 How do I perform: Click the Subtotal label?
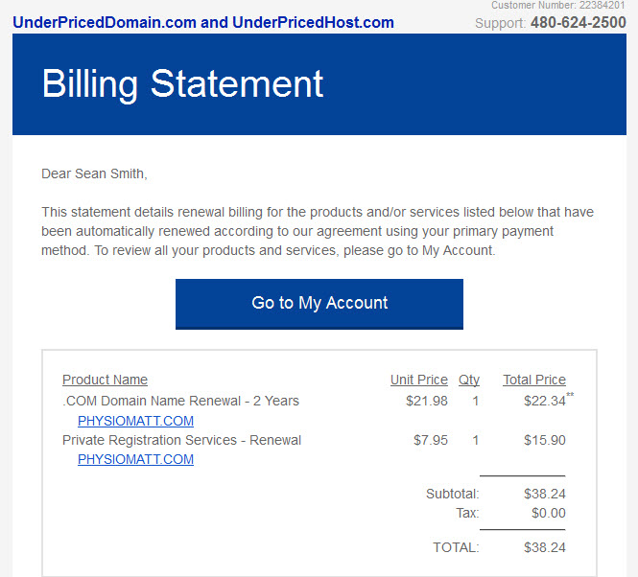[x=453, y=494]
